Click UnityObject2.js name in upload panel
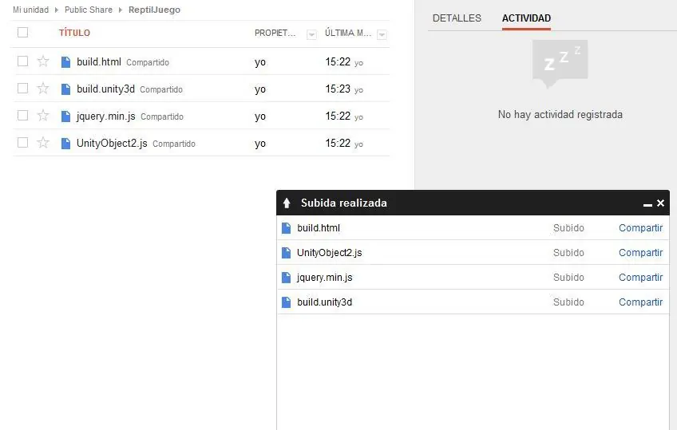Screen dimensions: 677x430 tap(330, 253)
